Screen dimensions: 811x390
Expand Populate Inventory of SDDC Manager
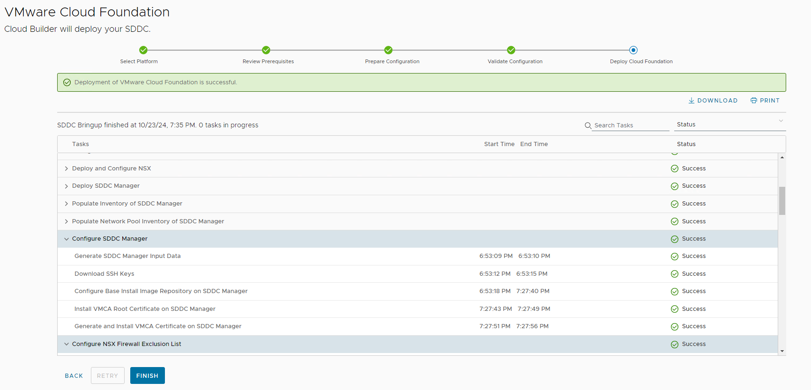tap(67, 204)
